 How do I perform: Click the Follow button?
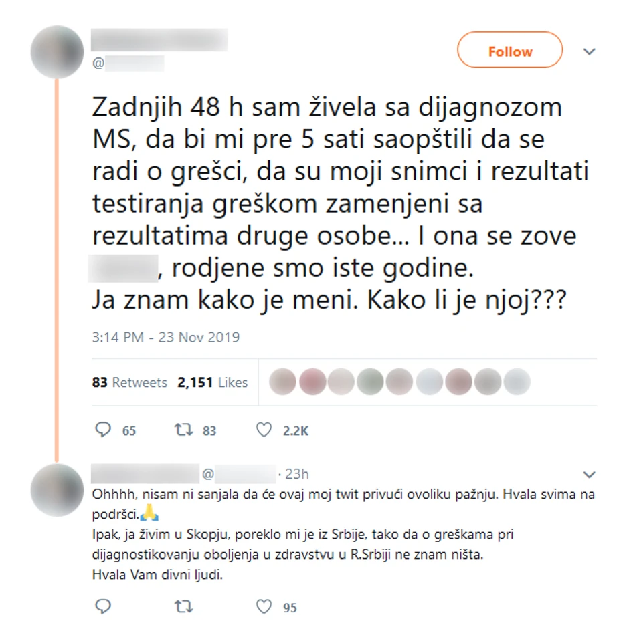pos(509,50)
